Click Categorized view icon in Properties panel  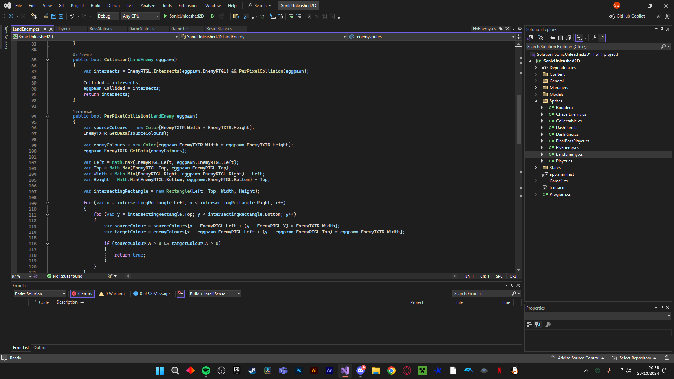[530, 325]
